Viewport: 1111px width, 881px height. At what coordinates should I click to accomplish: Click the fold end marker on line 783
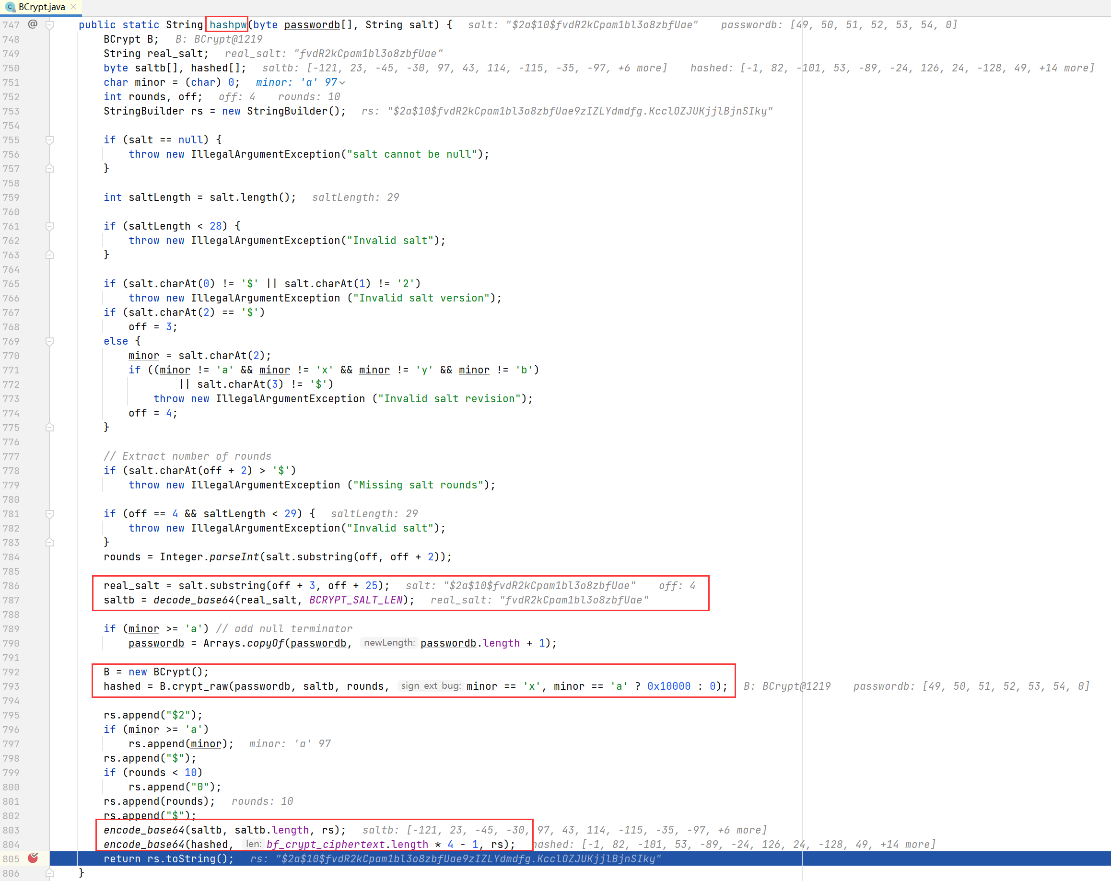point(49,542)
